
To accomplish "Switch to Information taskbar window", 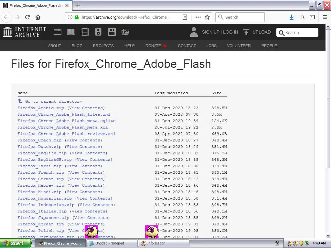I will point(163,243).
